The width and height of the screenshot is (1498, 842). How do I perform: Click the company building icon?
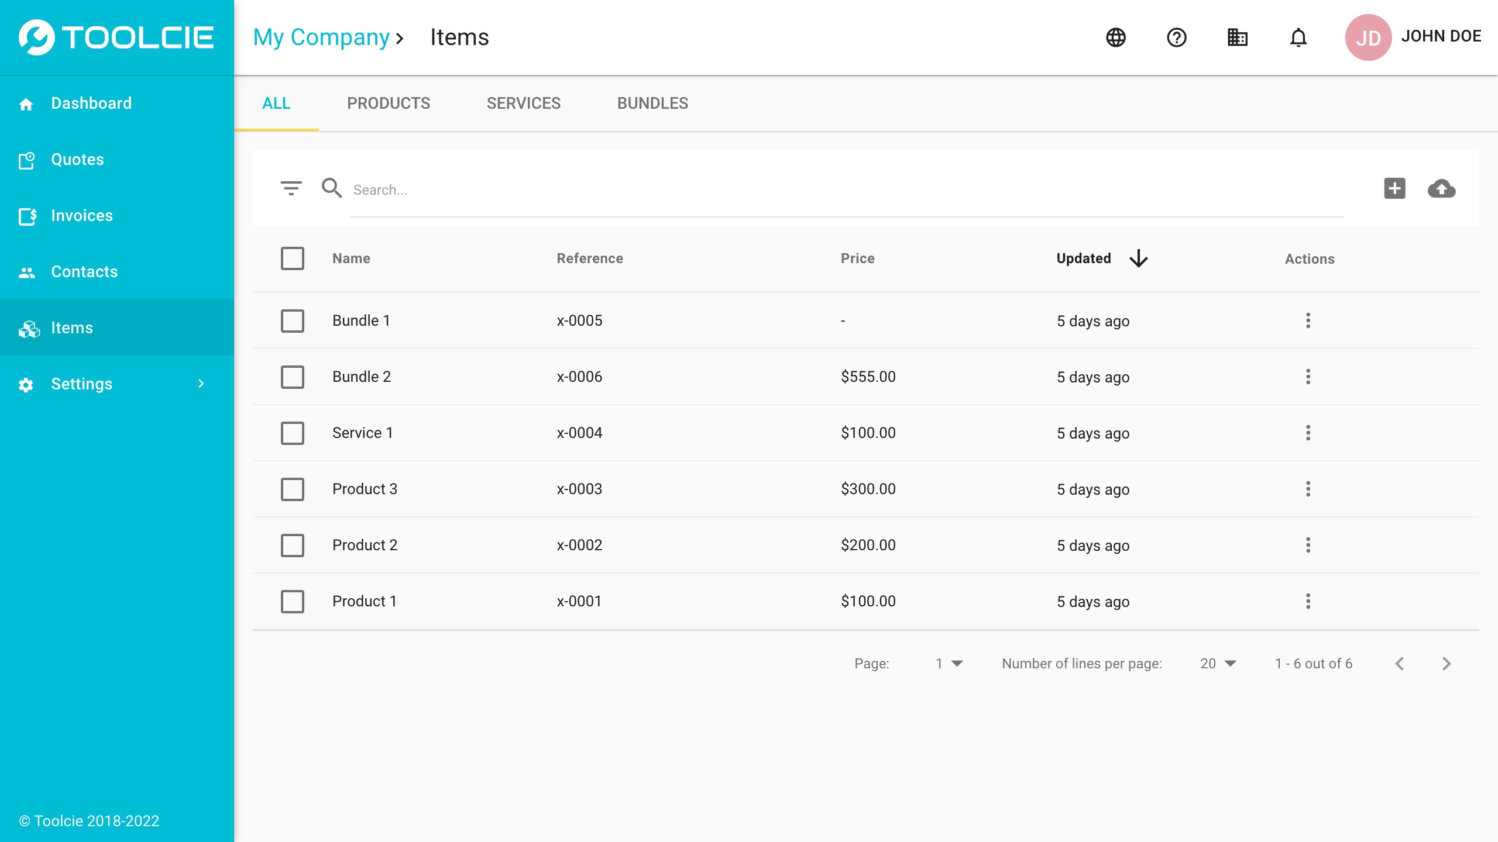(1238, 37)
